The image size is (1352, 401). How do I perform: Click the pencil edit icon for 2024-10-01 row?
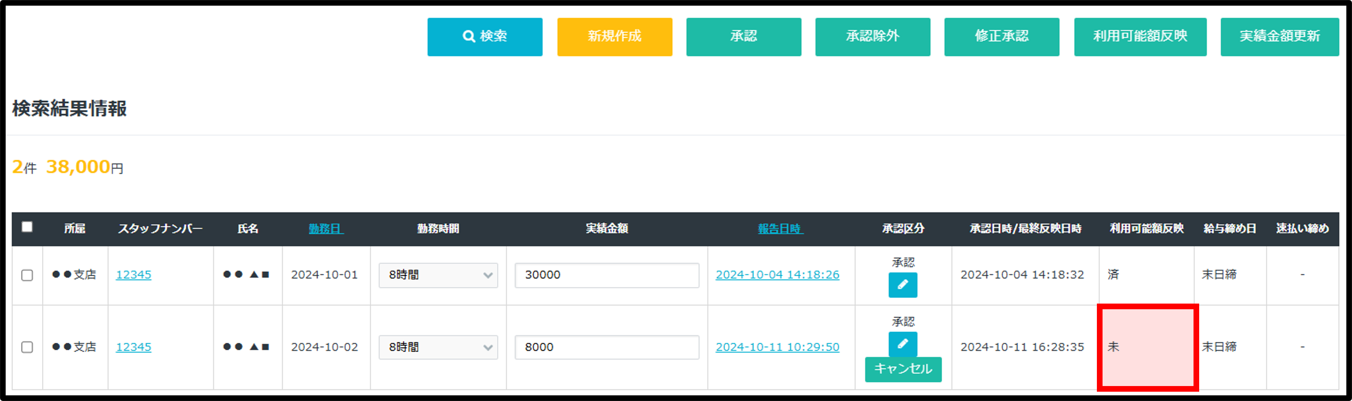[x=902, y=285]
